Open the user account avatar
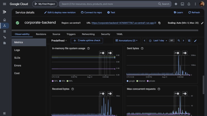207x116 pixels. (x=202, y=4)
